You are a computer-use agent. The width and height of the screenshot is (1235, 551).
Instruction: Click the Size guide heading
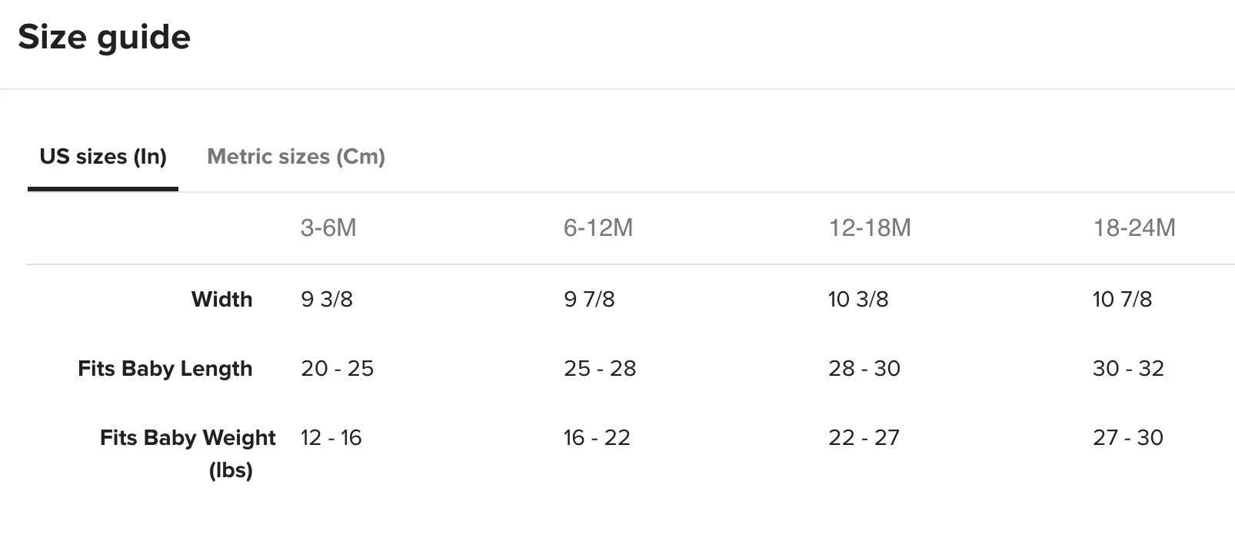point(104,37)
